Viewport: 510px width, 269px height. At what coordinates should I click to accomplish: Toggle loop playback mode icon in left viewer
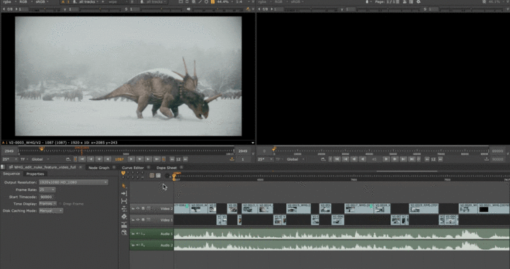[x=68, y=159]
